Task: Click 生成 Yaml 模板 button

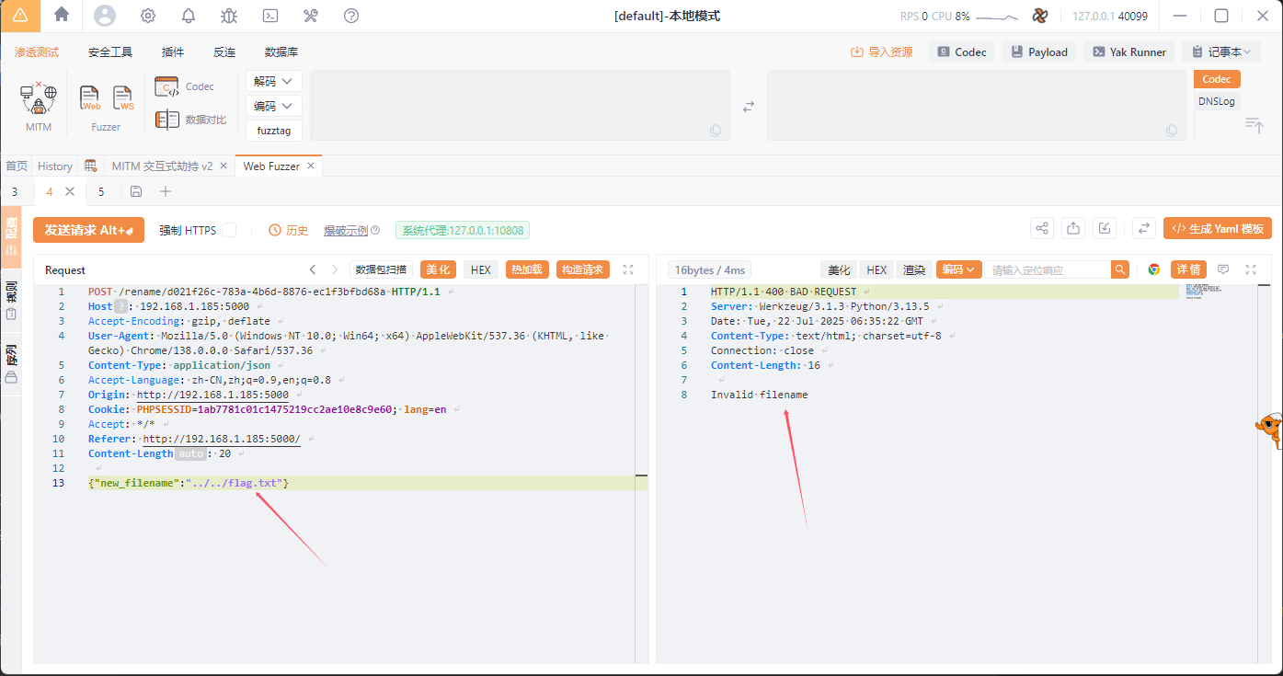Action: click(x=1217, y=229)
